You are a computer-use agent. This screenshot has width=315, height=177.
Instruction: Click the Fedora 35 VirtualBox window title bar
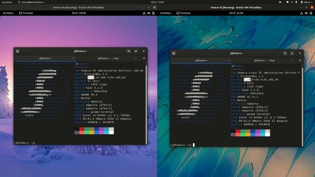(236, 7)
